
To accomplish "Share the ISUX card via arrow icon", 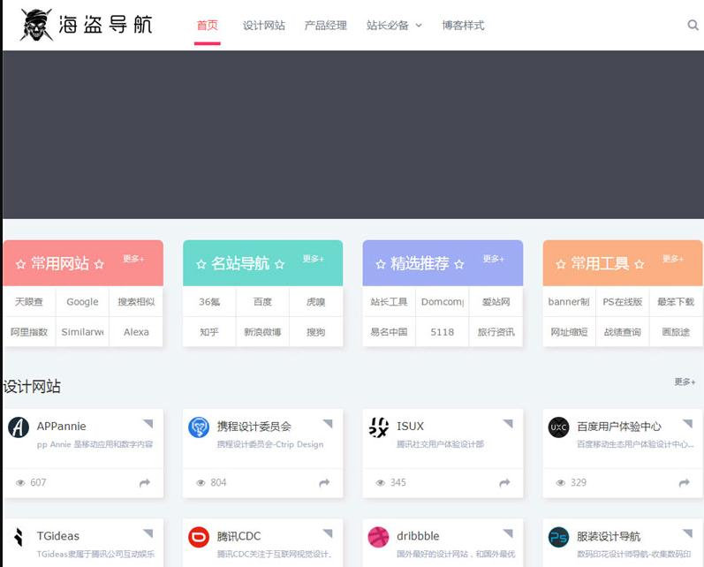I will tap(504, 482).
